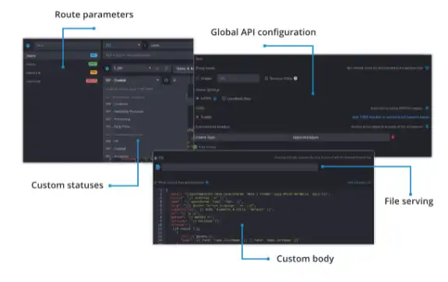The width and height of the screenshot is (448, 282).
Task: Click the proxy host URL input field
Action: click(238, 78)
